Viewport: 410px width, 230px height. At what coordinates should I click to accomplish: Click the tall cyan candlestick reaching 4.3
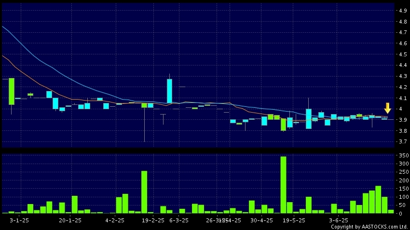169,91
